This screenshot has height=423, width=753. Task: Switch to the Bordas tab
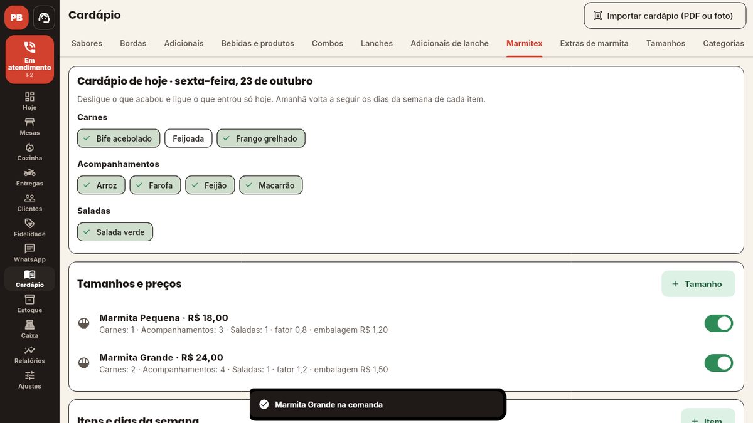coord(133,43)
